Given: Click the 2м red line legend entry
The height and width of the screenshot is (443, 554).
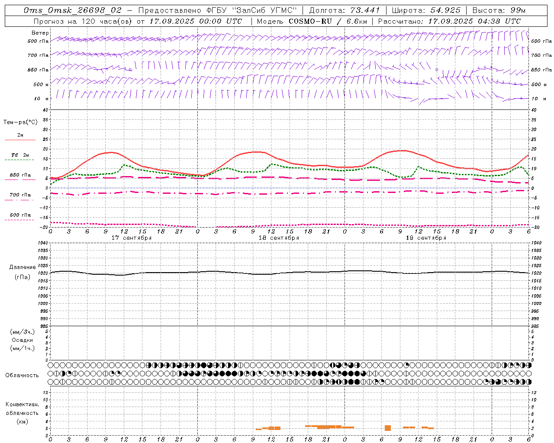Looking at the screenshot, I should (x=20, y=135).
